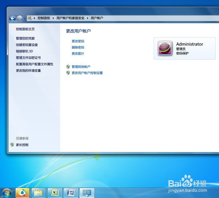Open 创建密码重设盘 link
This screenshot has height=198, width=219.
pos(27,45)
